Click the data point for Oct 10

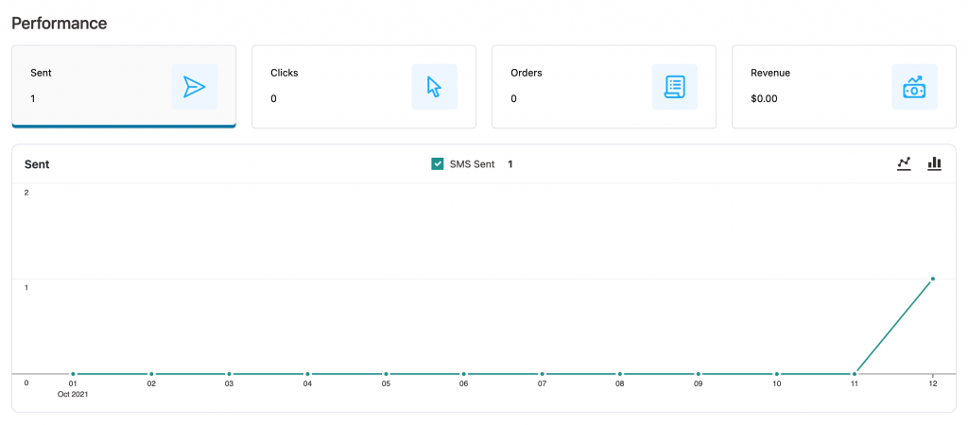(777, 374)
